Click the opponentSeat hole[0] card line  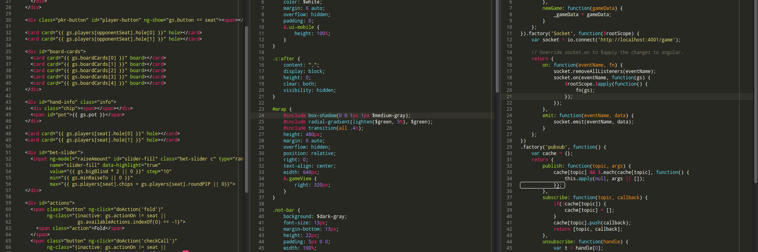(x=113, y=33)
